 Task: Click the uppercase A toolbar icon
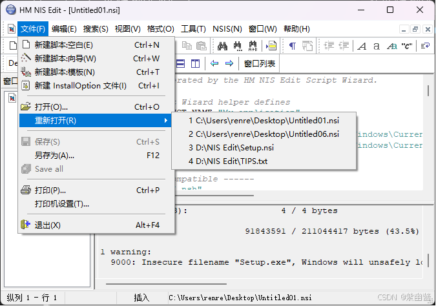[x=362, y=46]
